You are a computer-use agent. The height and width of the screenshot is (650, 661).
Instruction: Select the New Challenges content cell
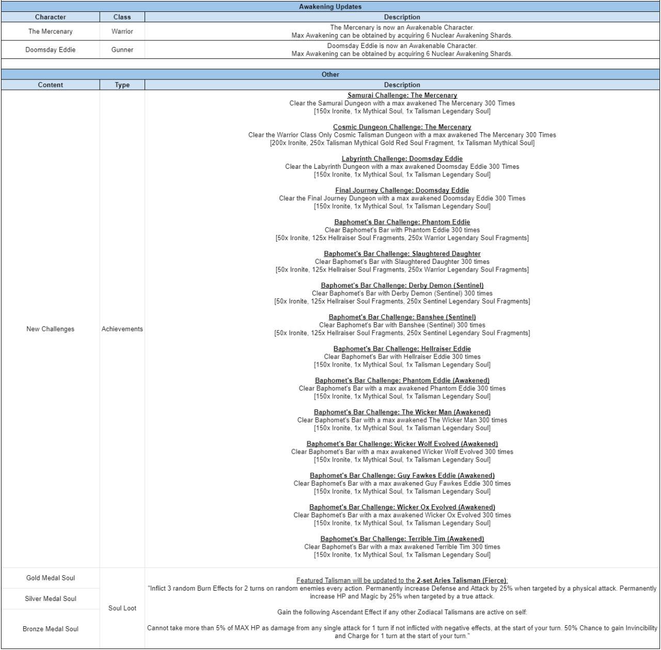pyautogui.click(x=50, y=329)
